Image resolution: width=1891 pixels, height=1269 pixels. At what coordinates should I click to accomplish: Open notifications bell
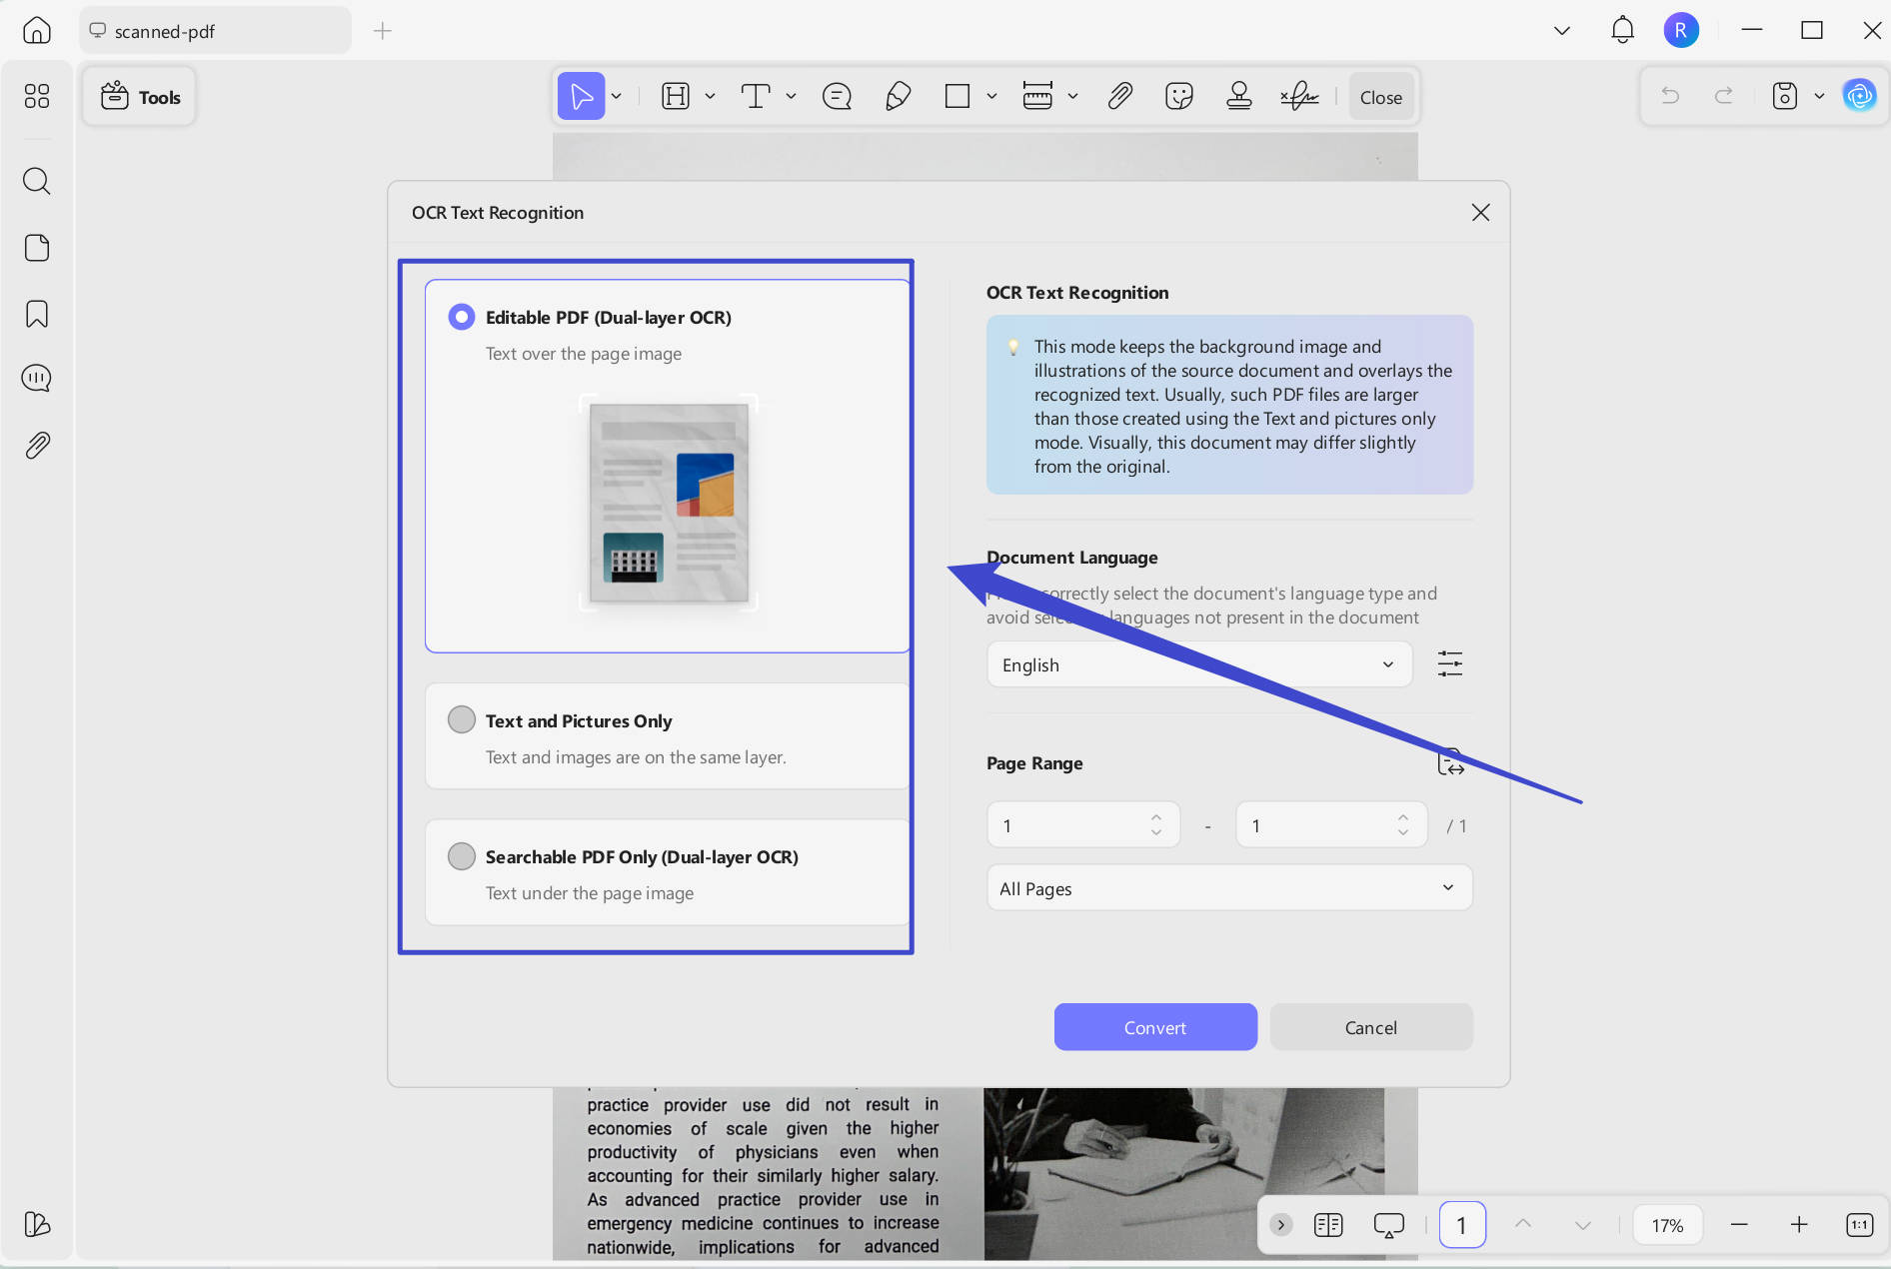pyautogui.click(x=1622, y=30)
